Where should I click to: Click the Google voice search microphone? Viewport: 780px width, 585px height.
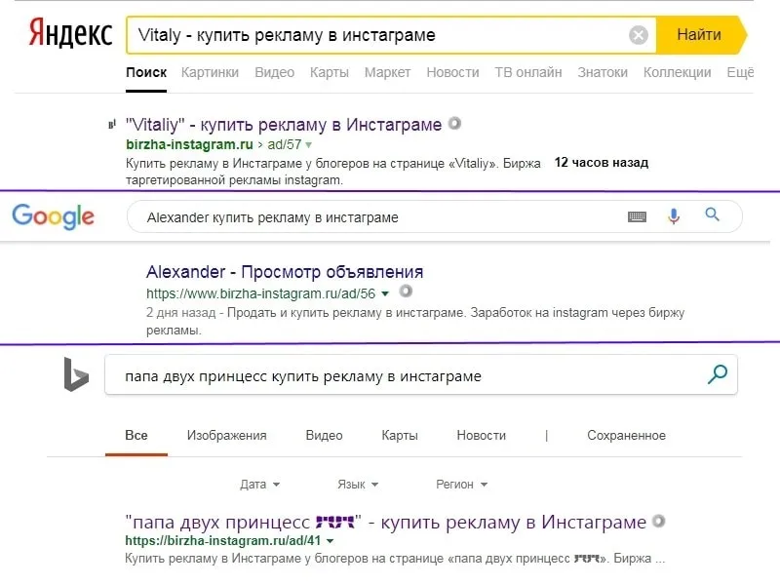674,216
